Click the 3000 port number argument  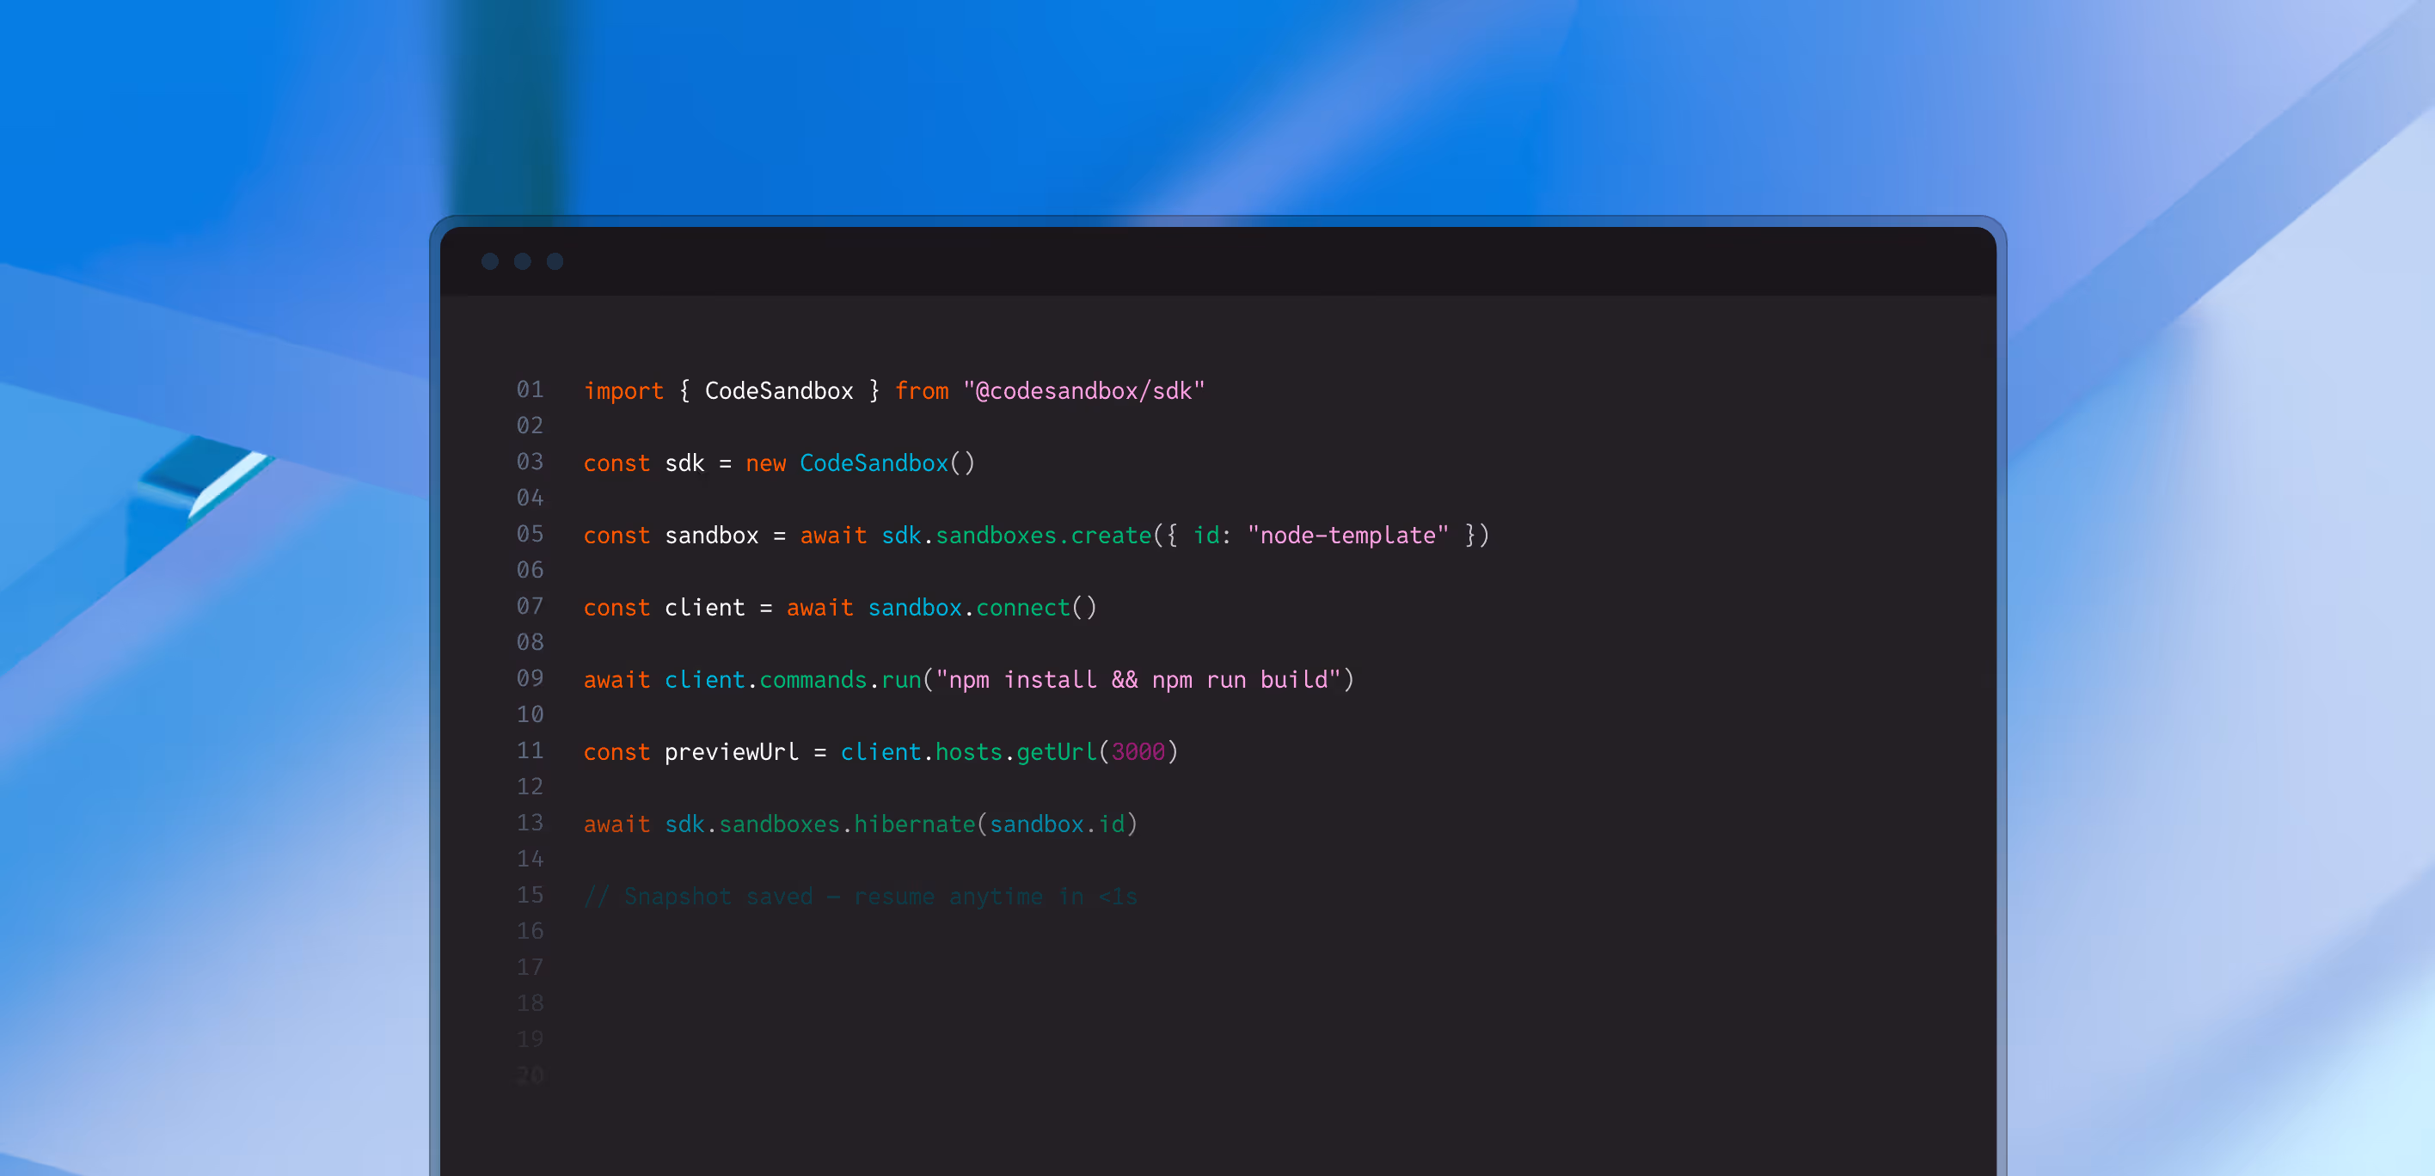tap(1138, 752)
